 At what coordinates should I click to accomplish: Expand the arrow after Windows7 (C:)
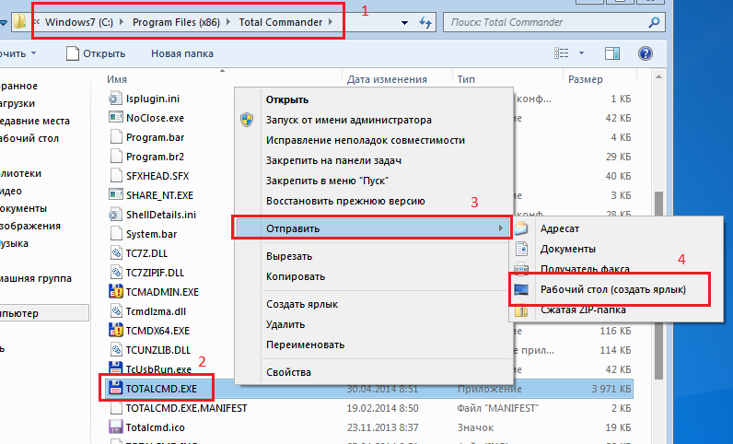pos(122,21)
